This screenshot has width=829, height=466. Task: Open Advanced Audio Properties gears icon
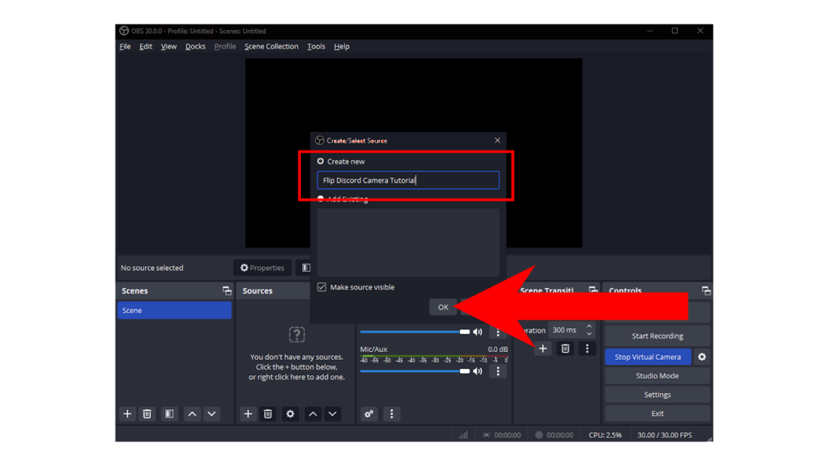click(369, 413)
